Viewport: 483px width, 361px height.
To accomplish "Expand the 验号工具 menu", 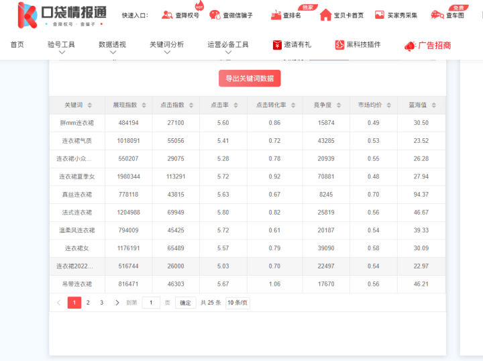I will point(61,45).
